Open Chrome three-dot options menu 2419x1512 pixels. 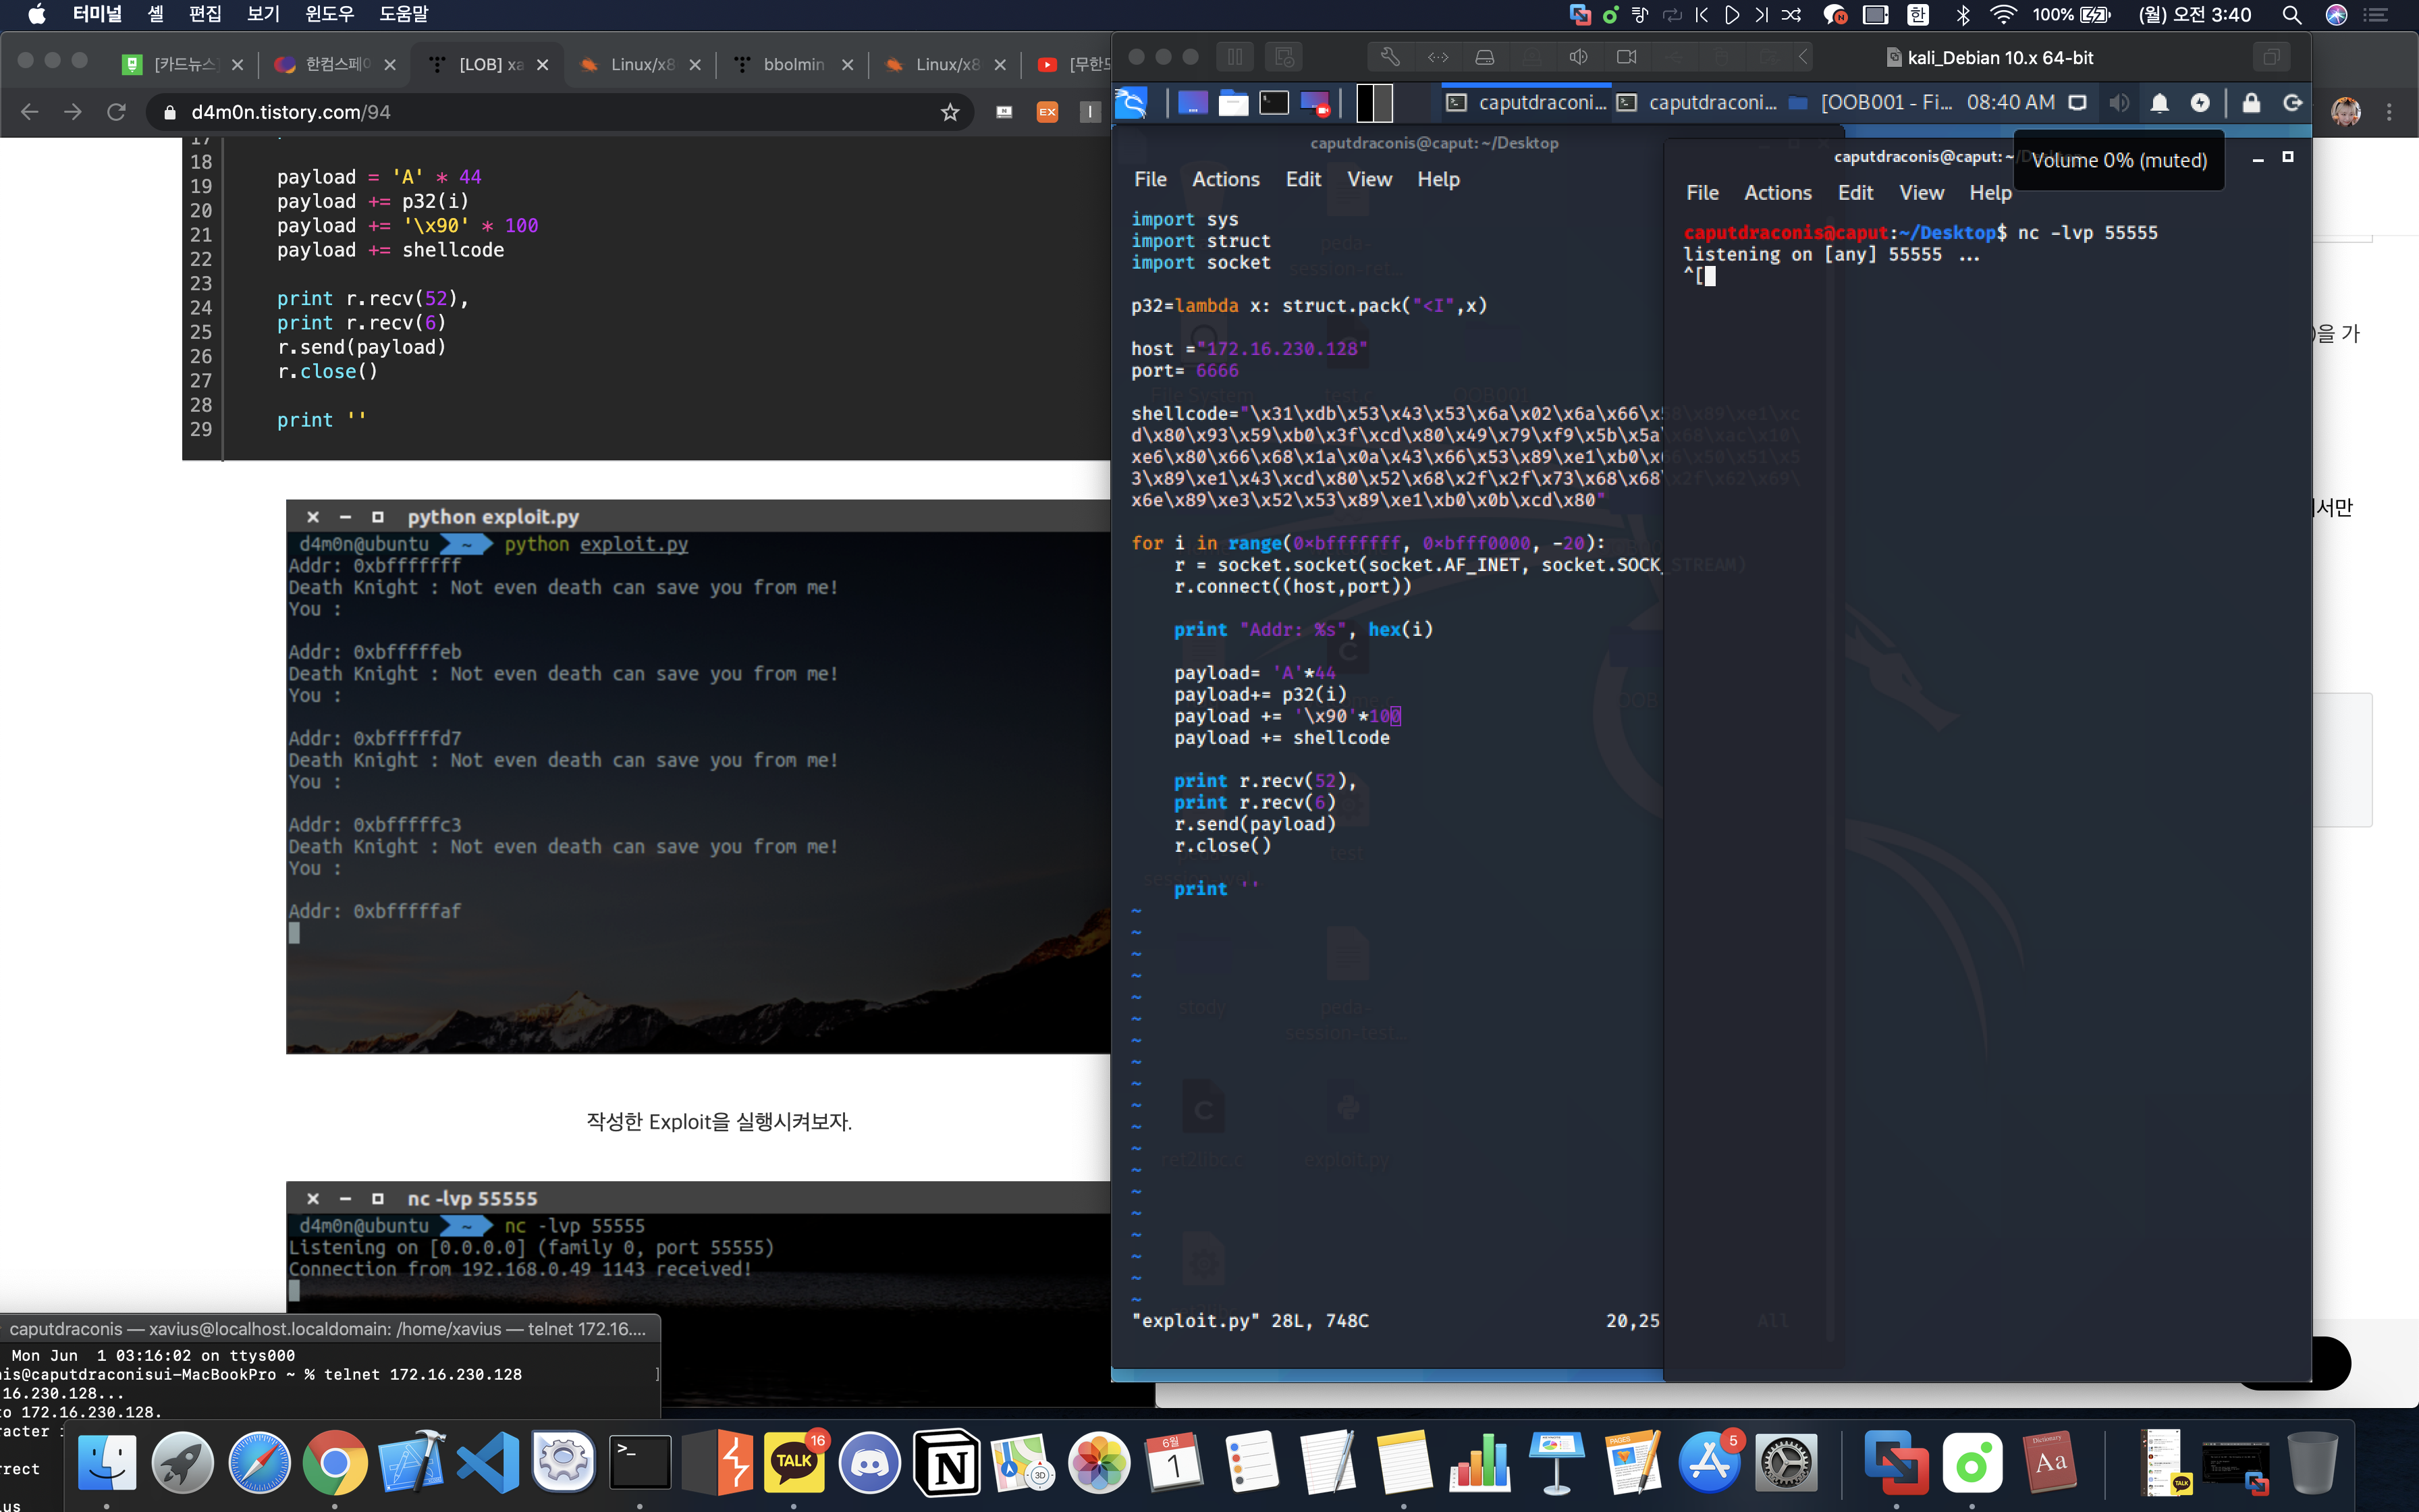click(x=2390, y=112)
